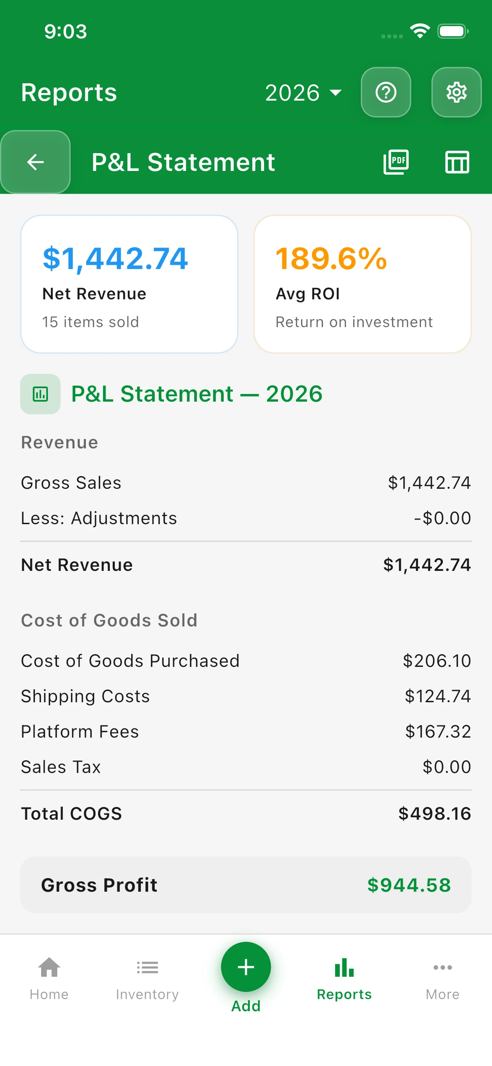Tap the Avg ROI summary card

pyautogui.click(x=362, y=284)
